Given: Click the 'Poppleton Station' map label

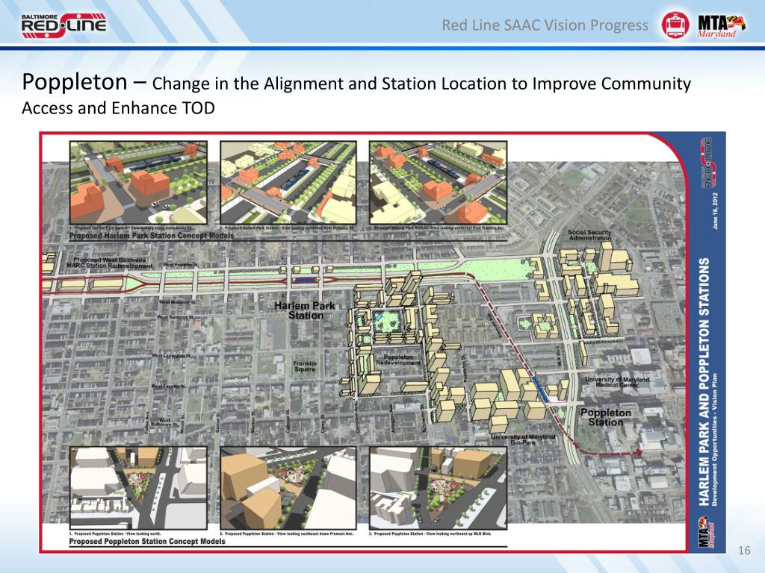Looking at the screenshot, I should point(605,417).
